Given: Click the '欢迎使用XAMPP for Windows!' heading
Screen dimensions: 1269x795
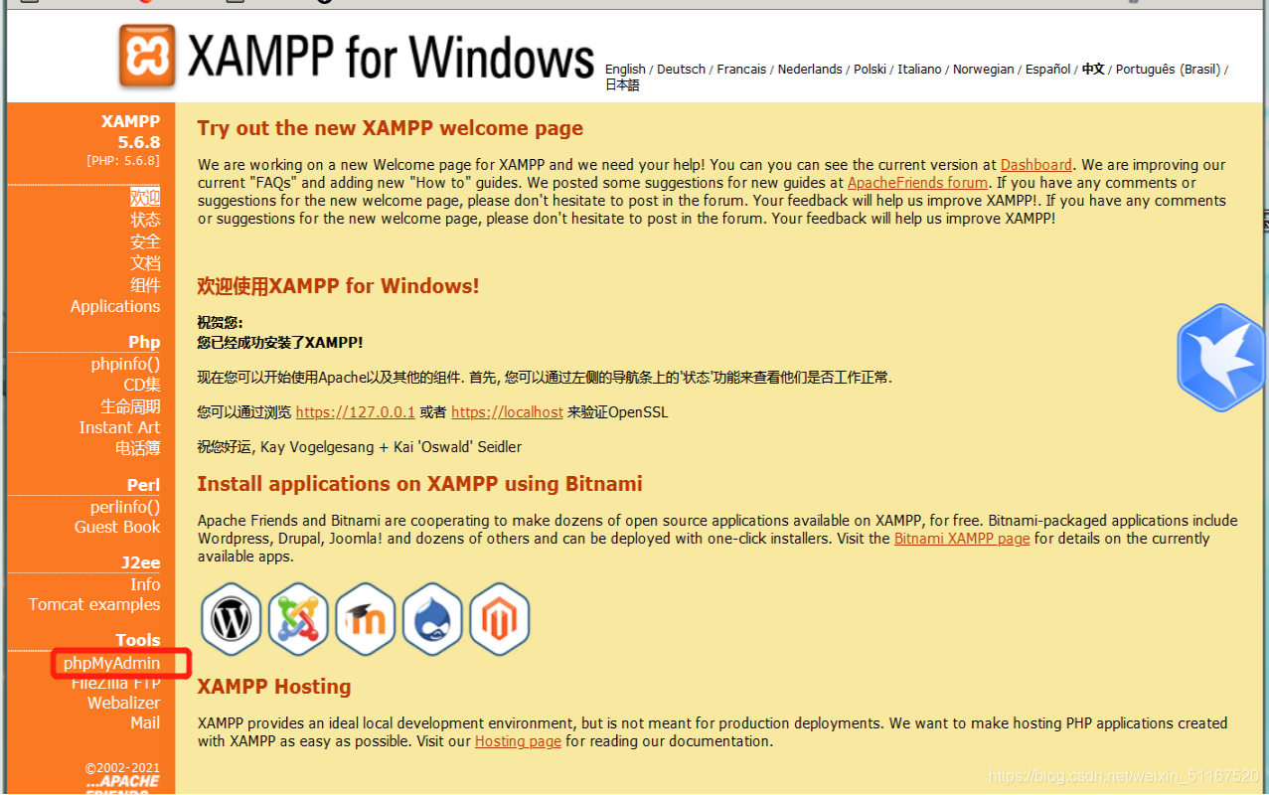Looking at the screenshot, I should click(x=339, y=286).
